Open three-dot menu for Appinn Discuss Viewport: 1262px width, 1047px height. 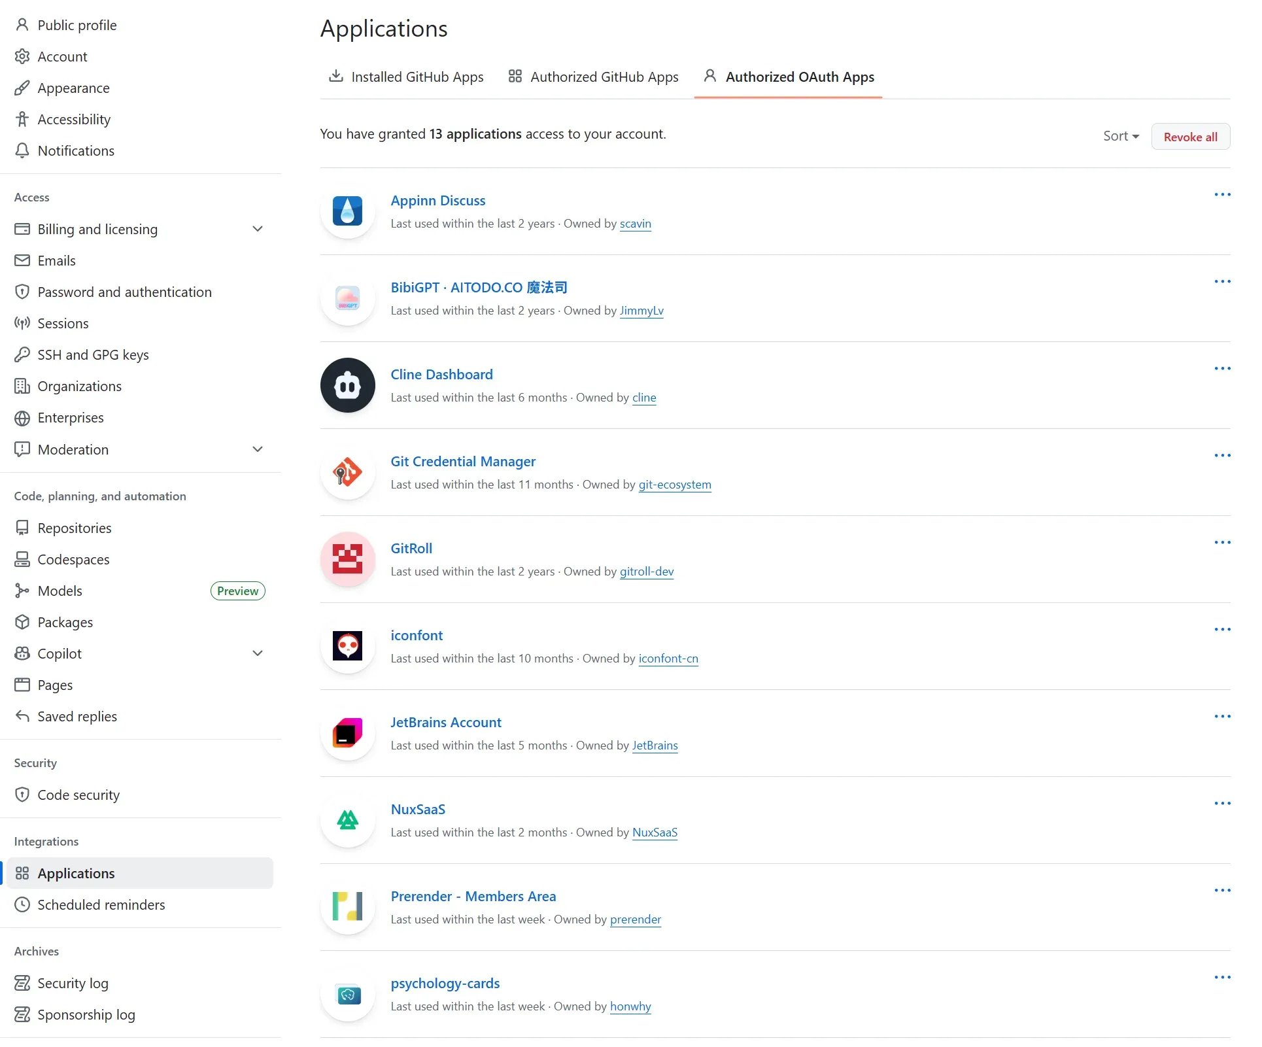click(1221, 195)
